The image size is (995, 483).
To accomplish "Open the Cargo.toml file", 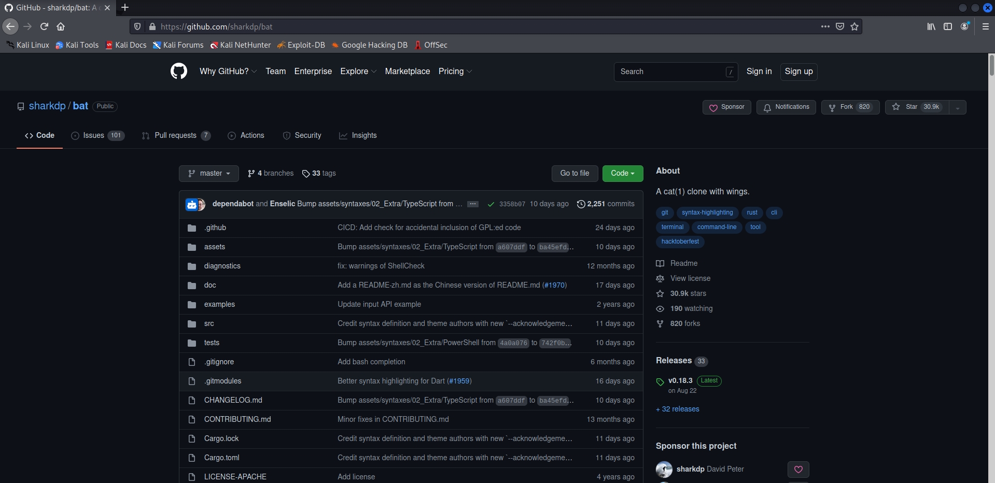I will pos(222,458).
